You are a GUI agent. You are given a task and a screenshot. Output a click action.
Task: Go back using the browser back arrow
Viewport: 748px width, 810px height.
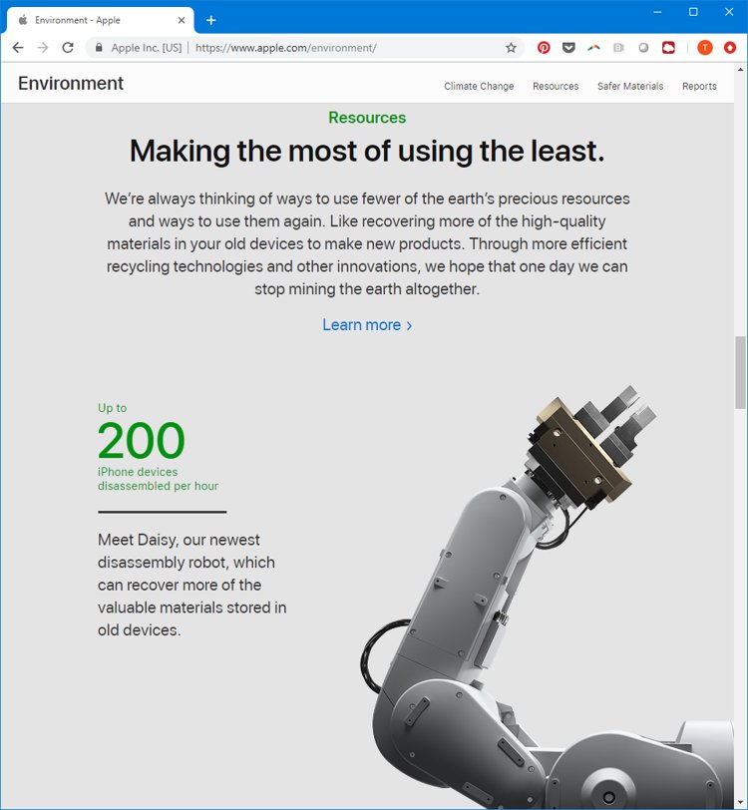click(18, 48)
